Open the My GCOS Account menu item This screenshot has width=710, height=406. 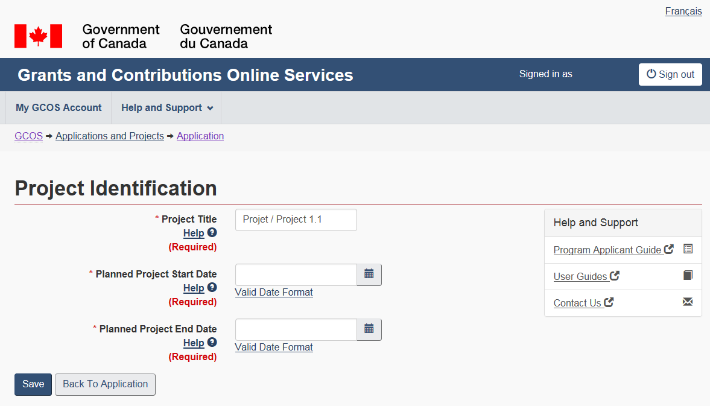click(59, 107)
